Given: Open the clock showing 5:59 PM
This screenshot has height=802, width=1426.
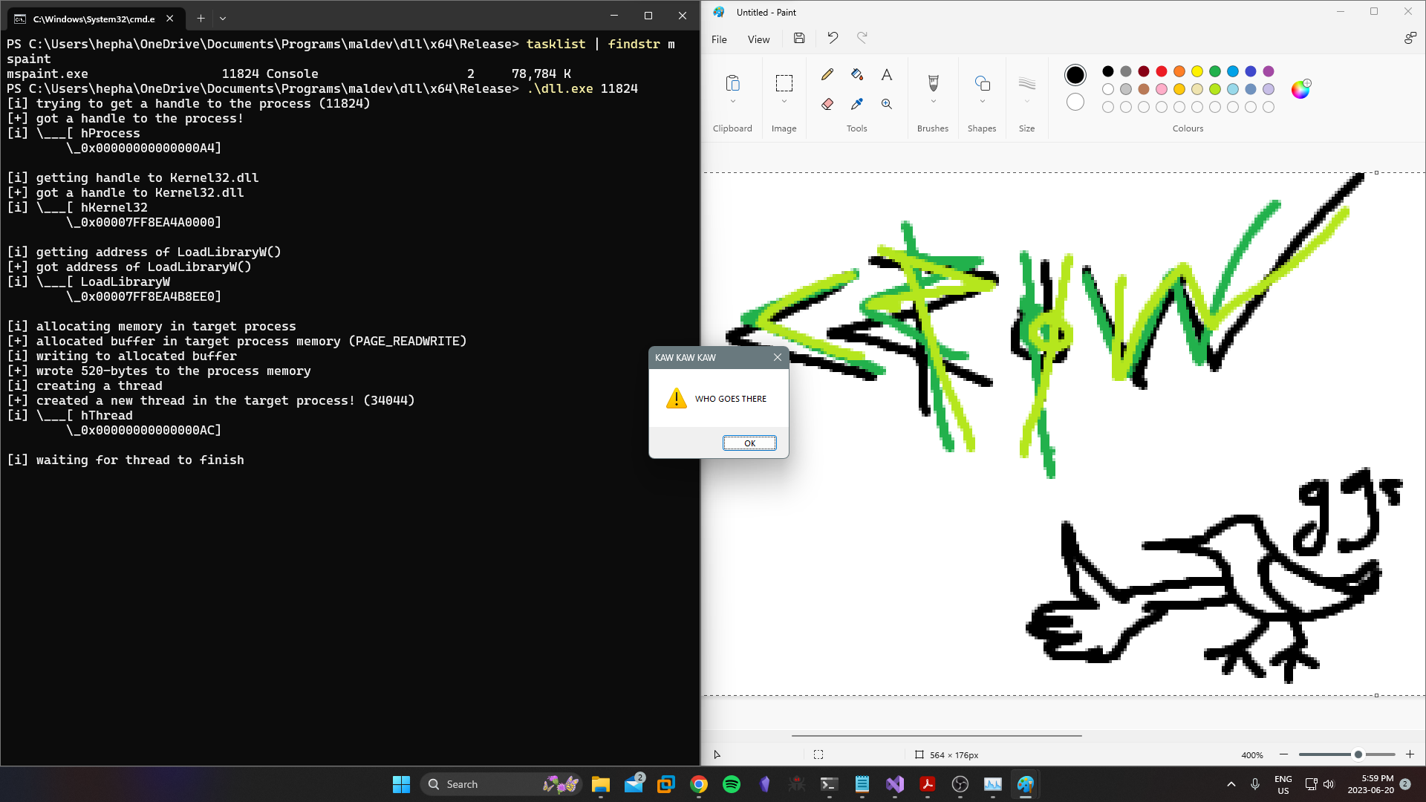Looking at the screenshot, I should click(x=1370, y=784).
